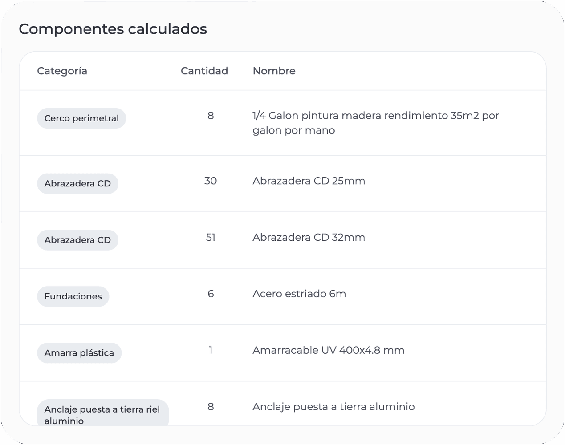Click quantity 51 in Abrazadera row
This screenshot has width=565, height=445.
pyautogui.click(x=211, y=237)
